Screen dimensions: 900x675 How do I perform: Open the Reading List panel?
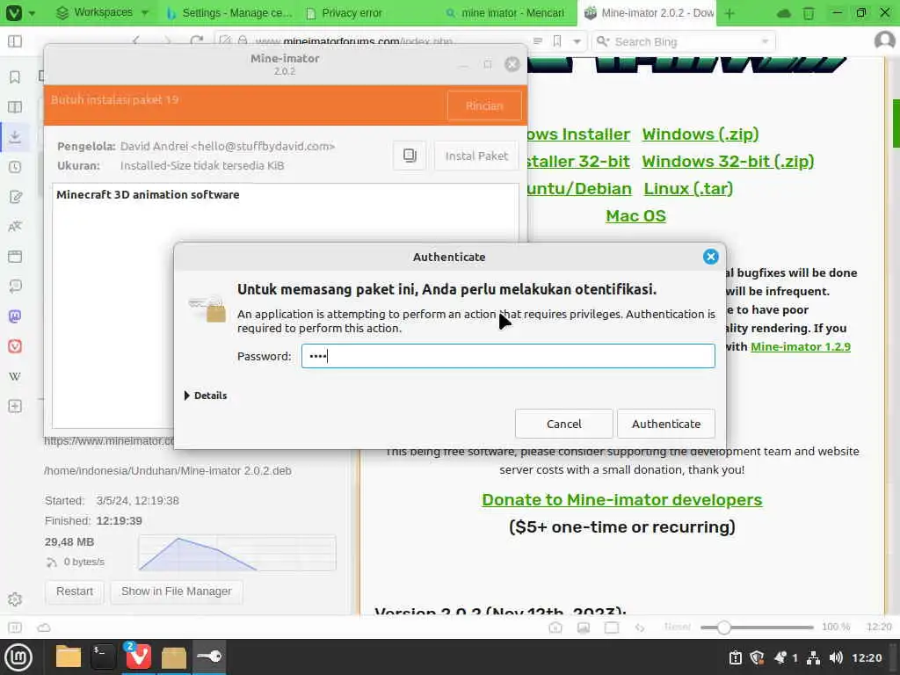click(x=15, y=106)
